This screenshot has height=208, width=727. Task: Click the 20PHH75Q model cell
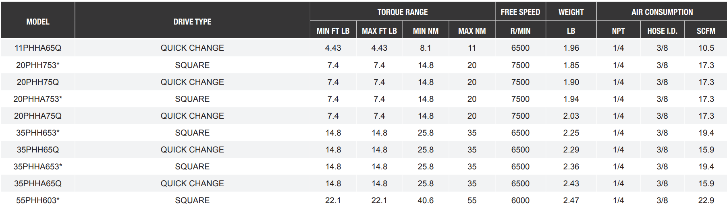[38, 82]
